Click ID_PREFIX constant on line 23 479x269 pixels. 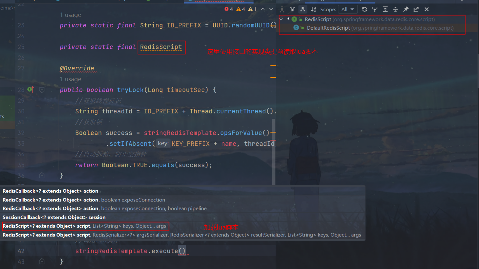184,25
